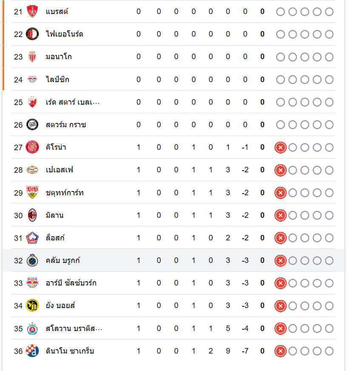Open the Slovan Bratislava team link
348x371 pixels.
coord(74,328)
